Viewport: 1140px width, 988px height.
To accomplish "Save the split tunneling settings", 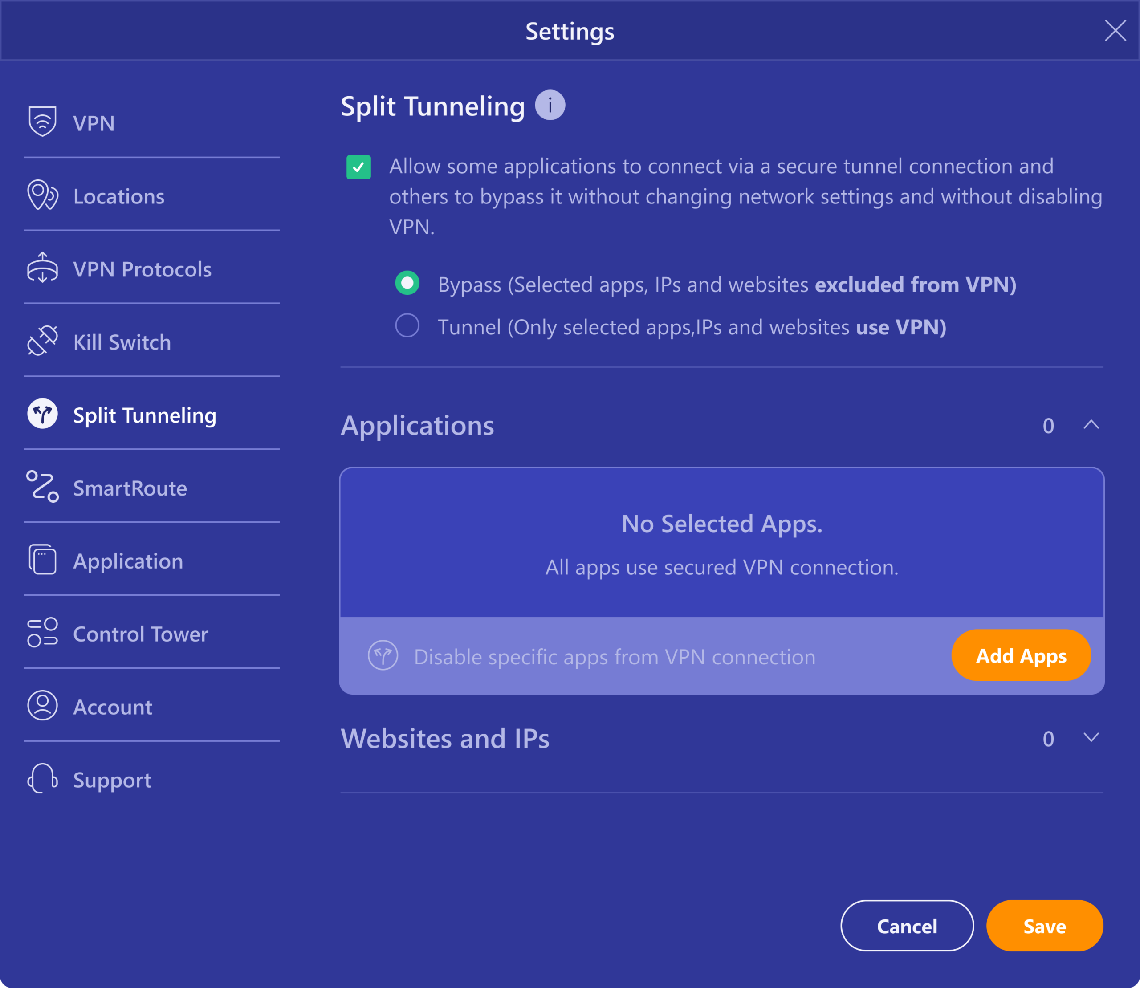I will (1045, 926).
